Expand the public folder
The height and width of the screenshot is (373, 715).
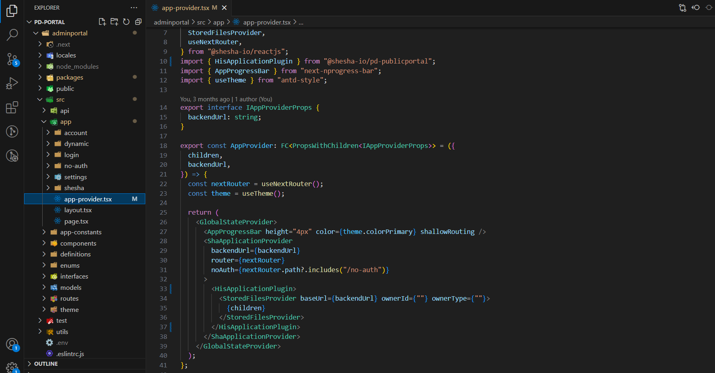click(x=40, y=88)
